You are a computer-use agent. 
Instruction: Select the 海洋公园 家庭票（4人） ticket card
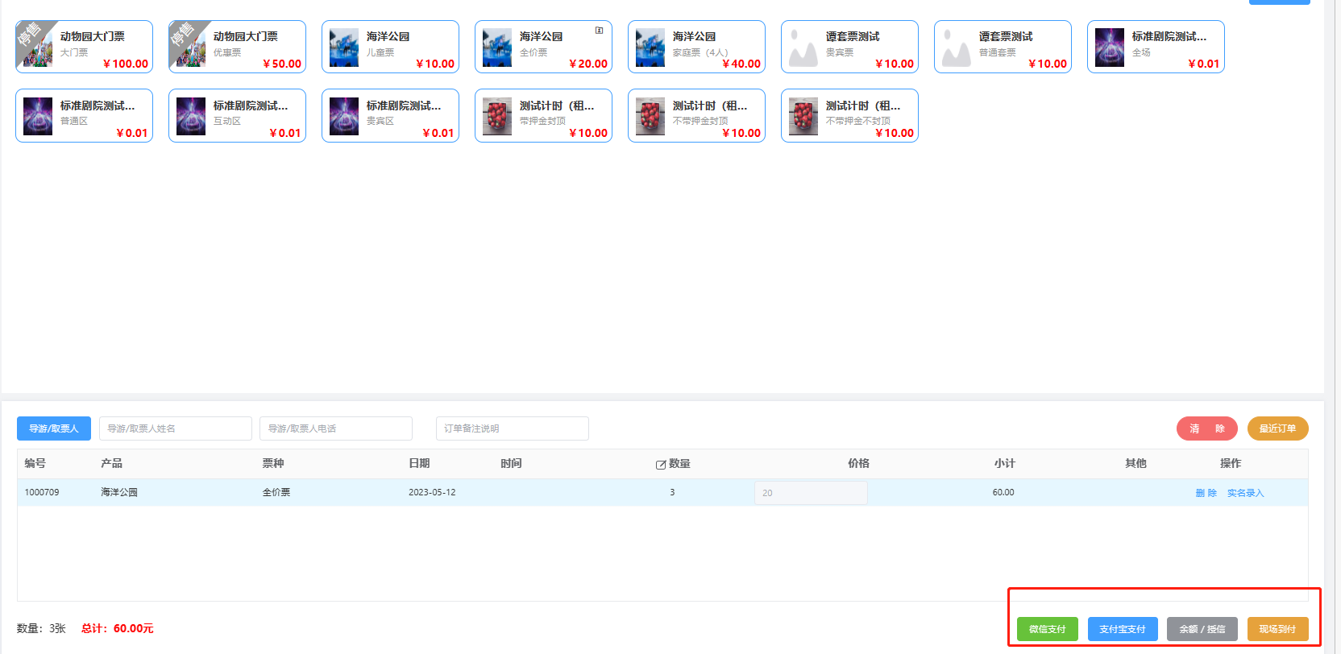696,47
